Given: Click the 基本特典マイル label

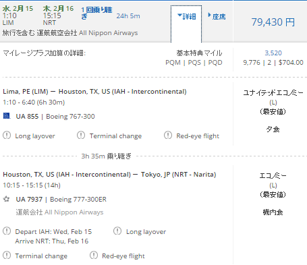Looking at the screenshot, I should 199,53.
